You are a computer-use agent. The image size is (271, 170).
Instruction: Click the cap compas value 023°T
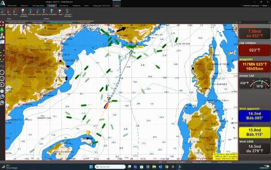254,50
